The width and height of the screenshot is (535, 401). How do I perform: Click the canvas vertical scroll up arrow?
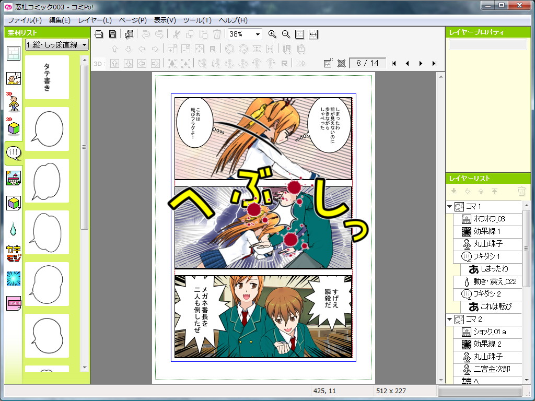coord(441,77)
